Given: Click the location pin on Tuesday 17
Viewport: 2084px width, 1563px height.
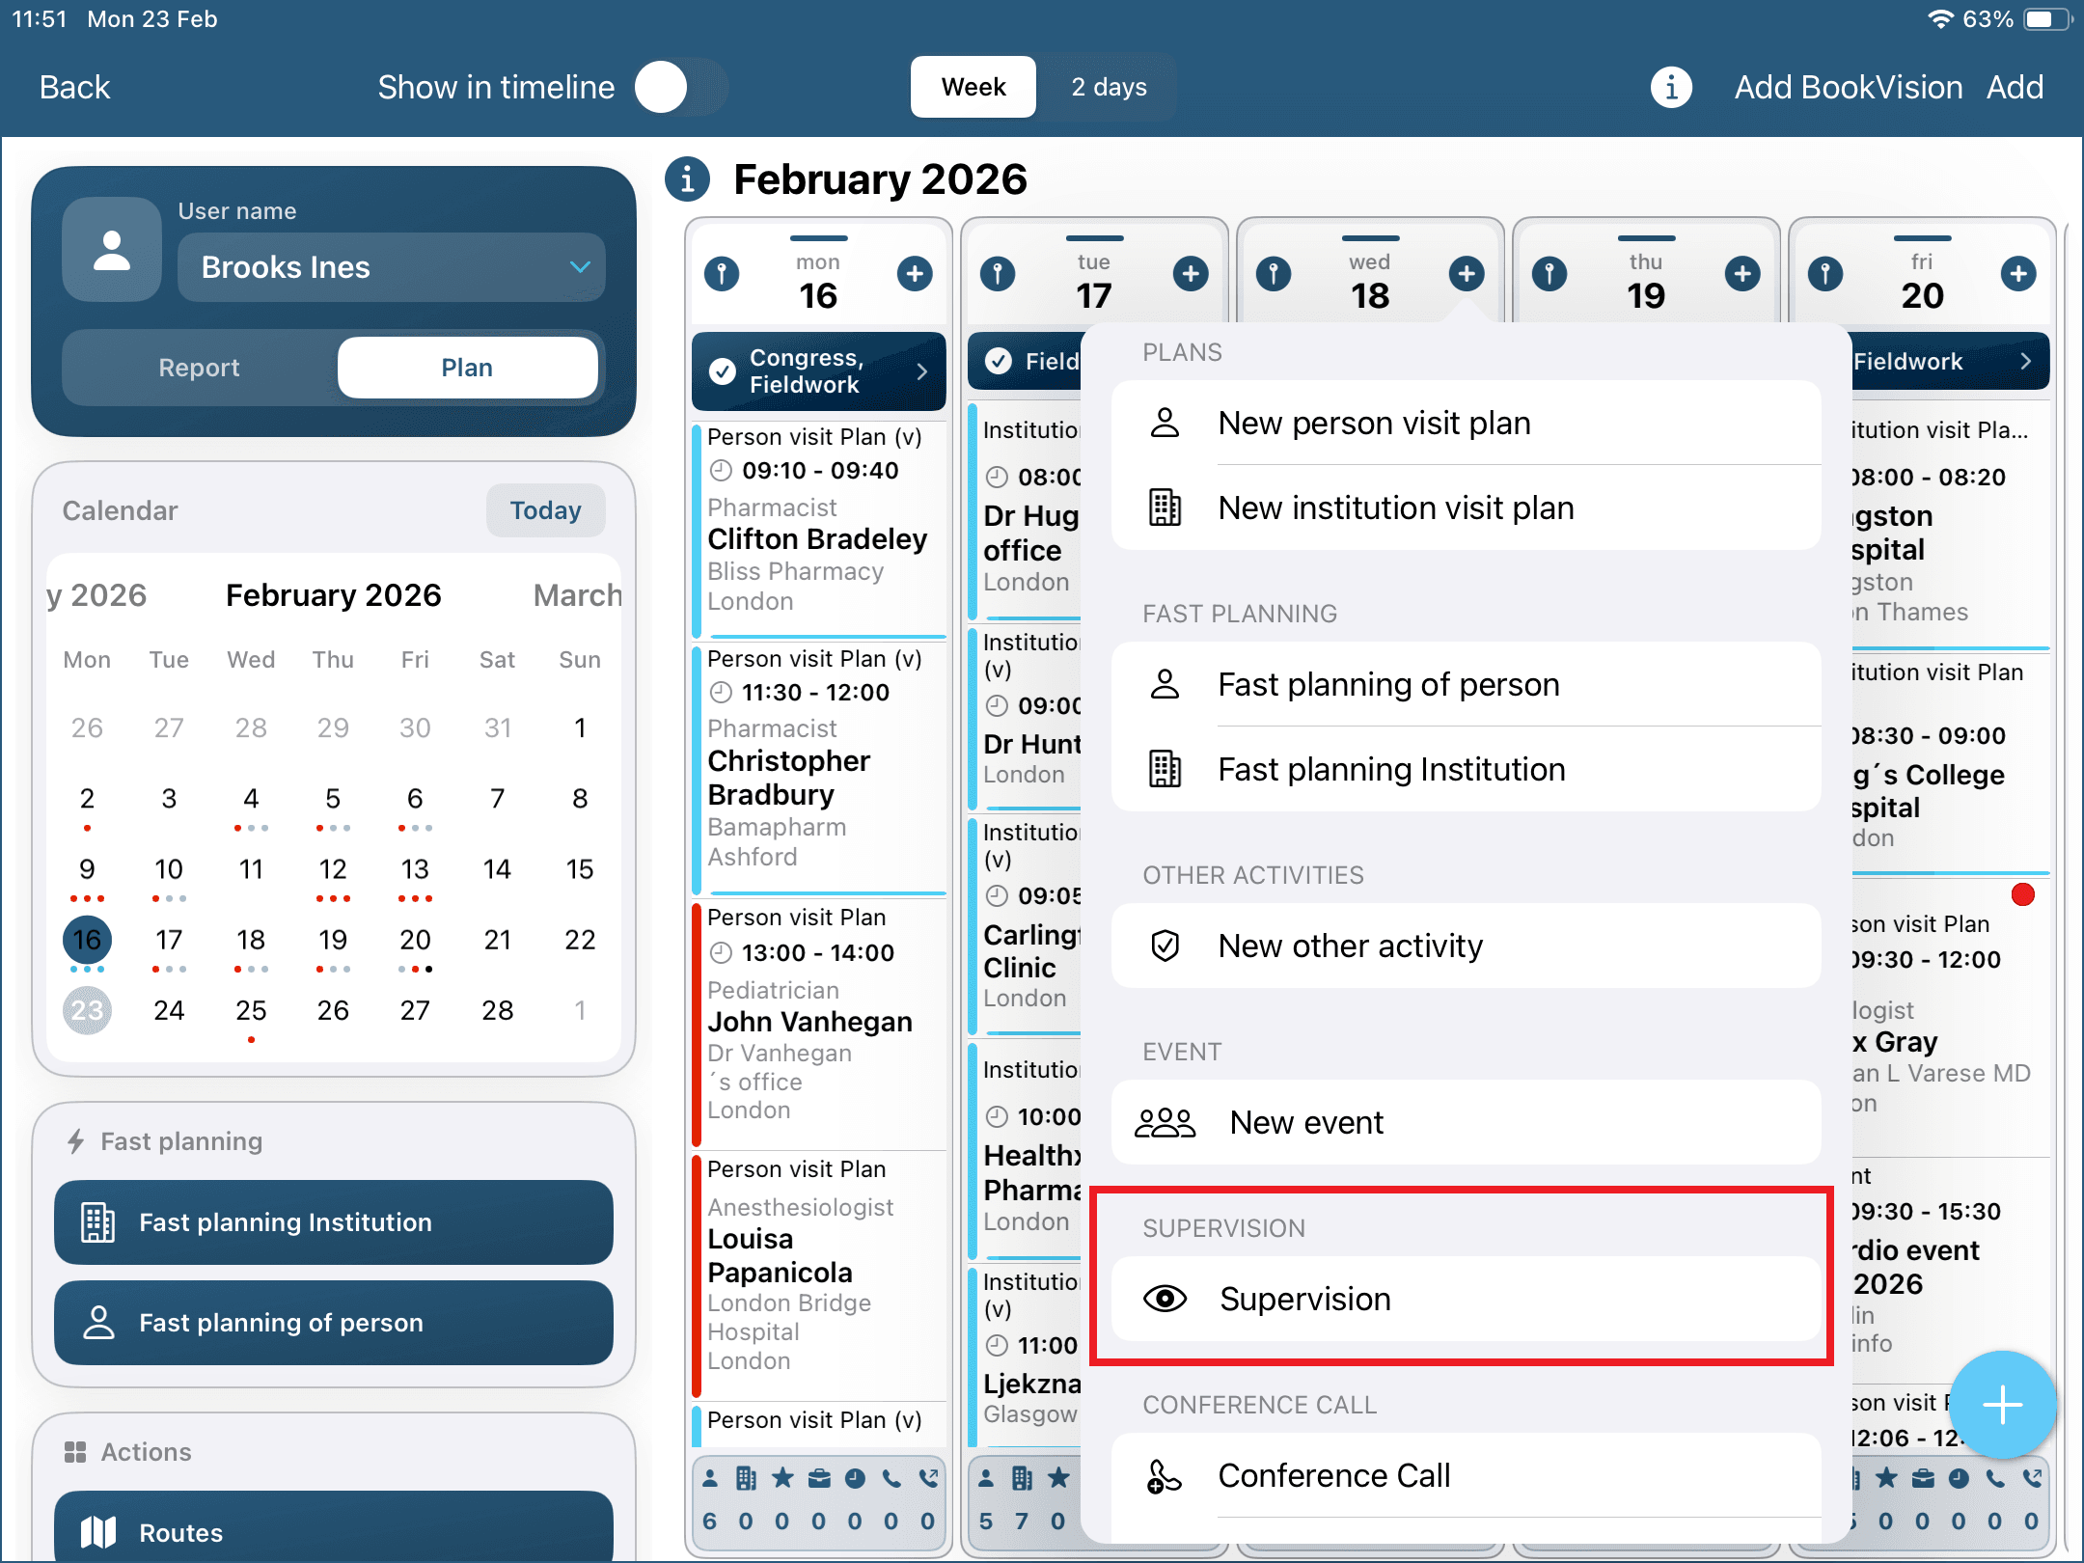Looking at the screenshot, I should click(998, 274).
